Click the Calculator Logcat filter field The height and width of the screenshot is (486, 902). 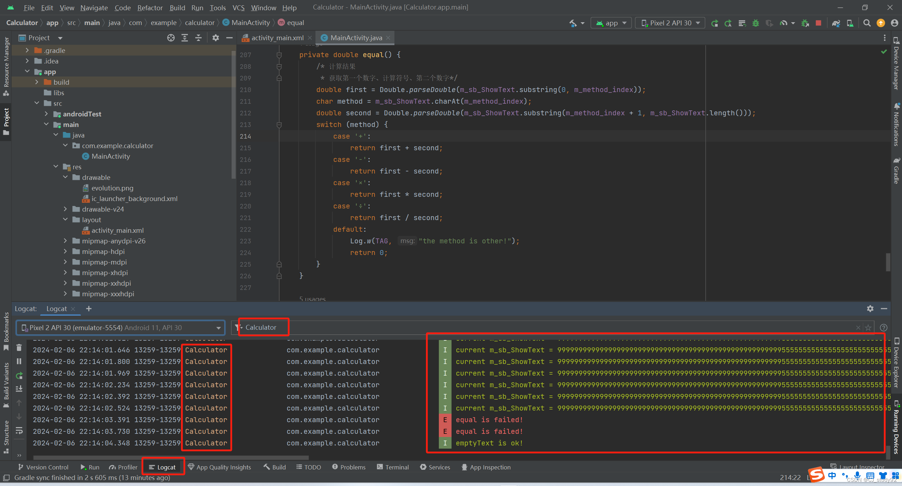click(261, 327)
